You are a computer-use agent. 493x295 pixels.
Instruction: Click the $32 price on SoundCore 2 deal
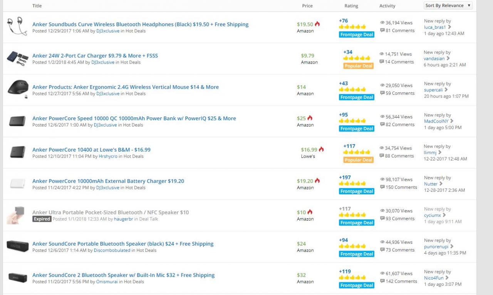[x=302, y=275]
